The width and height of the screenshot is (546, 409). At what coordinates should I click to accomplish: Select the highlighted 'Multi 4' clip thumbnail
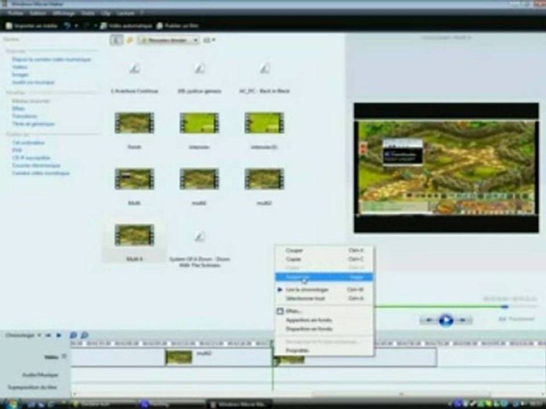134,235
